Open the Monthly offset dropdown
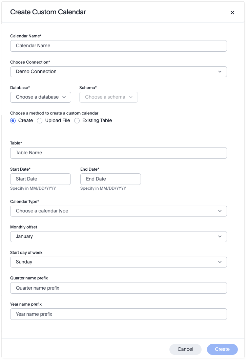 (x=118, y=236)
